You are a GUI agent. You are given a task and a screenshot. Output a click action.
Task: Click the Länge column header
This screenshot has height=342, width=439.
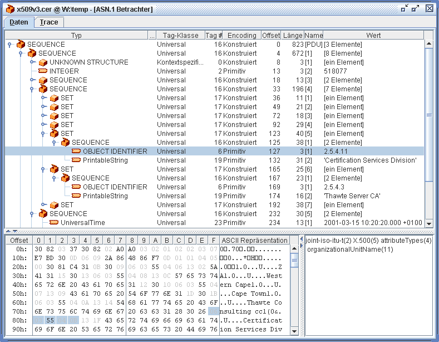point(293,35)
